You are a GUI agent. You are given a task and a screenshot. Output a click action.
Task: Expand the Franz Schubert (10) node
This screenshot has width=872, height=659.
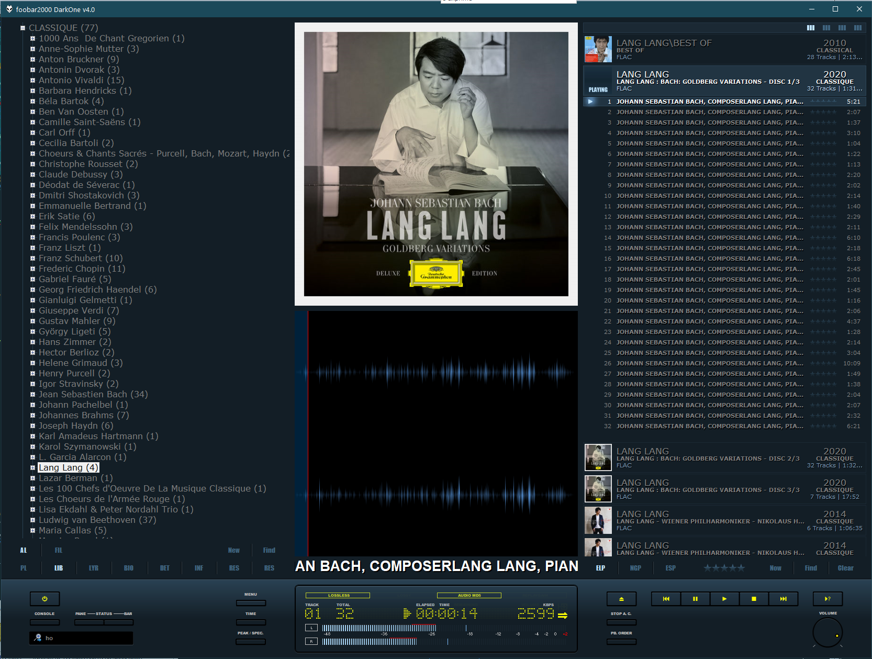pos(32,258)
